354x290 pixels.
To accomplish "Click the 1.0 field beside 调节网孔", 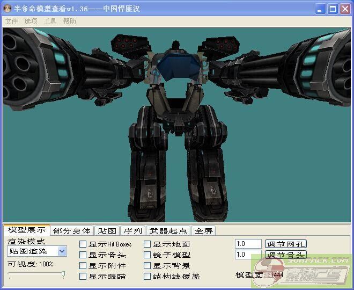I will (248, 244).
